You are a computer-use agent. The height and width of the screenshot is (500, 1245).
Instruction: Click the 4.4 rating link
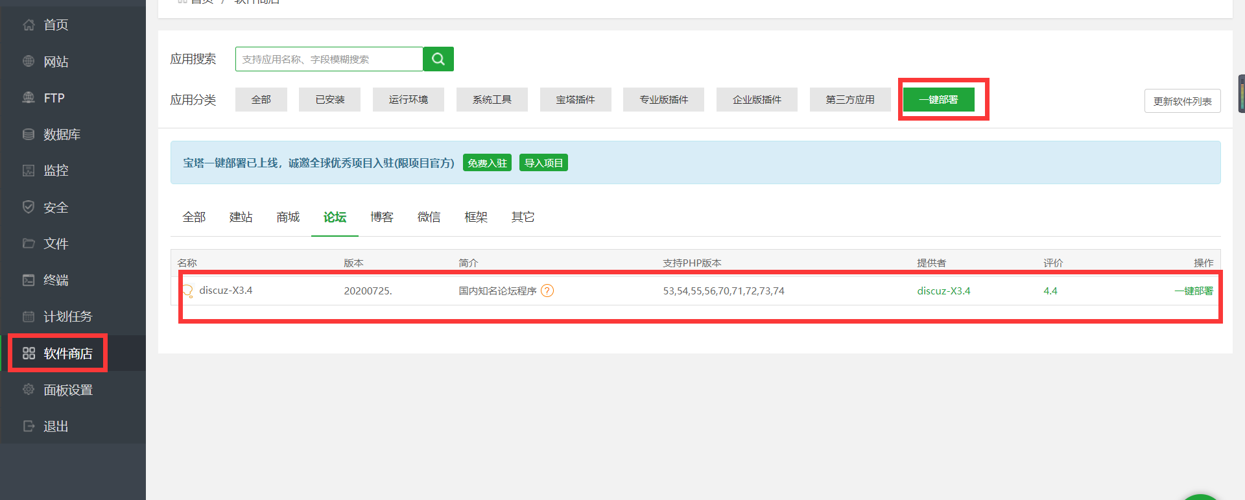pos(1050,291)
